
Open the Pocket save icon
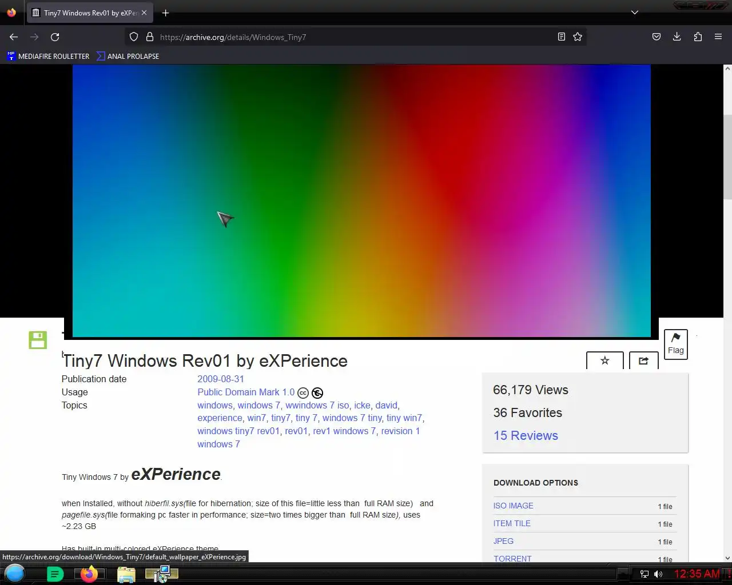coord(657,37)
